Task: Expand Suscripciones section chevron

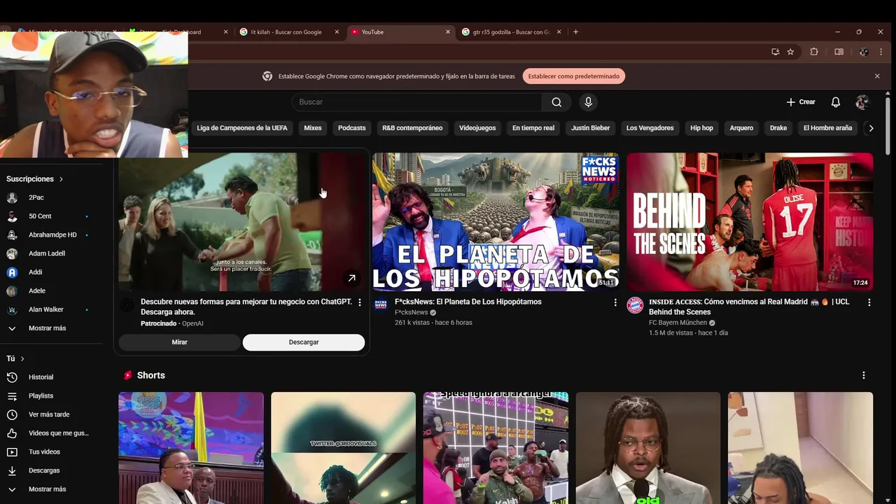Action: [x=61, y=179]
